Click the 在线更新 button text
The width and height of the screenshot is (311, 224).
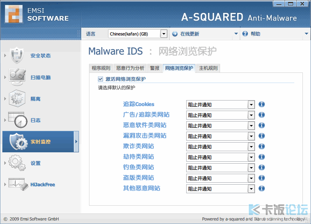[x=190, y=34]
